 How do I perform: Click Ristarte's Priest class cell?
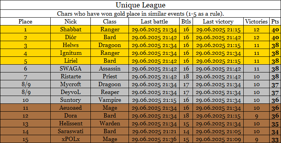point(110,76)
